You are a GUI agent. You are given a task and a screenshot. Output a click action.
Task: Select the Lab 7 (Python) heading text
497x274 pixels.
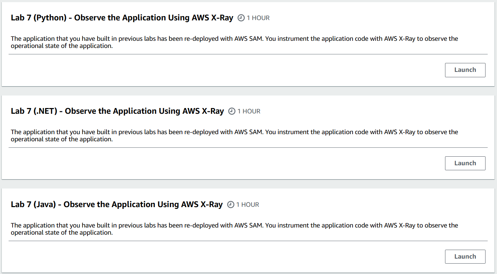[x=122, y=18]
